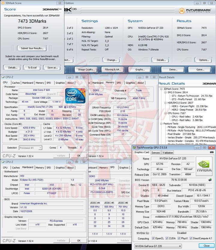Select the Memory tab in bottom CPU-Z
Image resolution: width=216 pixels, height=250 pixels.
click(40, 168)
